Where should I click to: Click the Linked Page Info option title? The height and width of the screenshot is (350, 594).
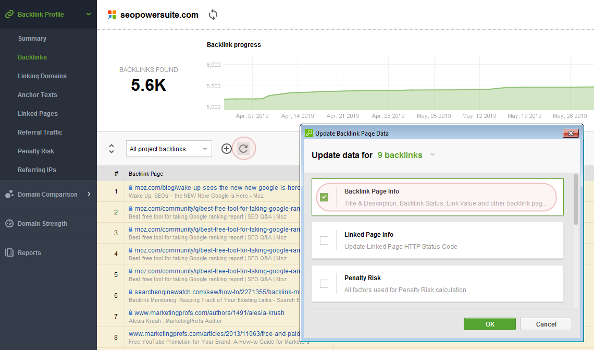[368, 234]
